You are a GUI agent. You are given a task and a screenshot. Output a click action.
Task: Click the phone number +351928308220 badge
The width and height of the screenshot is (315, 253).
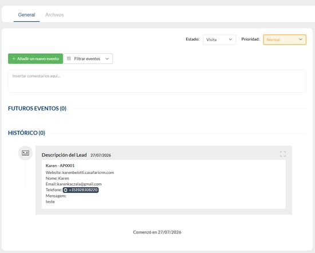click(81, 190)
